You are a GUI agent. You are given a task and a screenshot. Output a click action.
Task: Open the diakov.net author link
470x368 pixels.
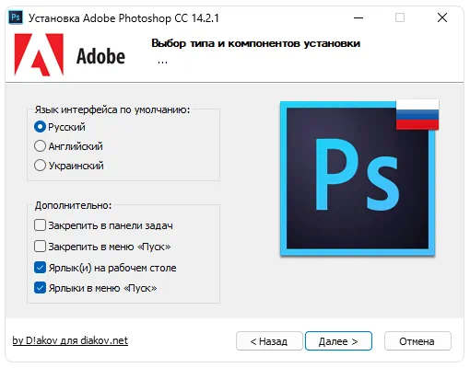[x=70, y=340]
